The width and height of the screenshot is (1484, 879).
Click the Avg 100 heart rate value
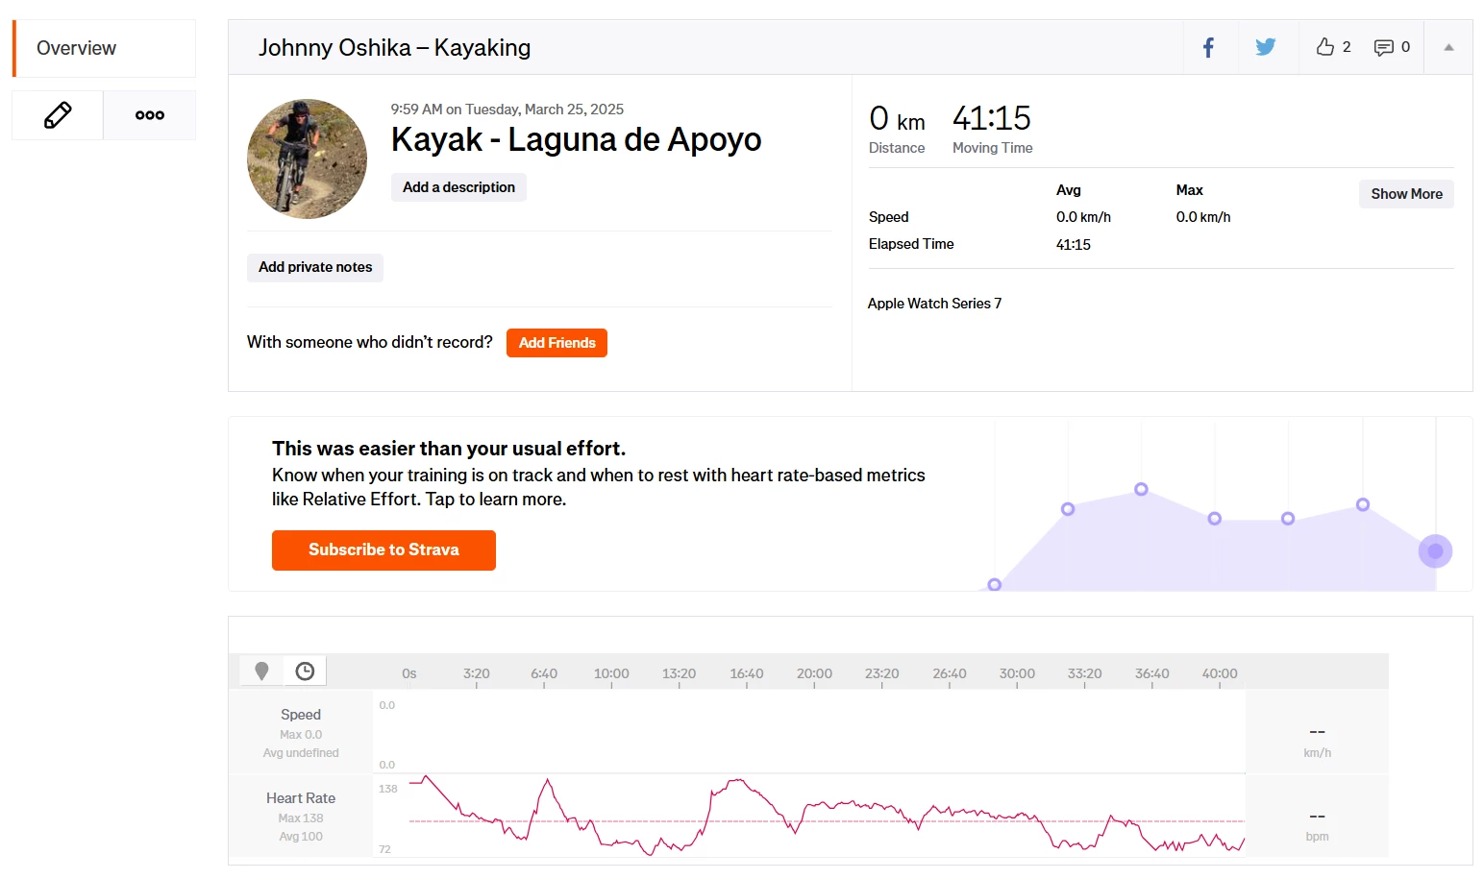click(301, 837)
